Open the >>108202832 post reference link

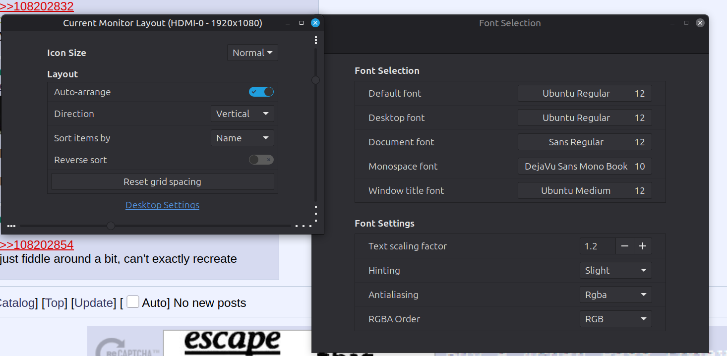tap(37, 6)
